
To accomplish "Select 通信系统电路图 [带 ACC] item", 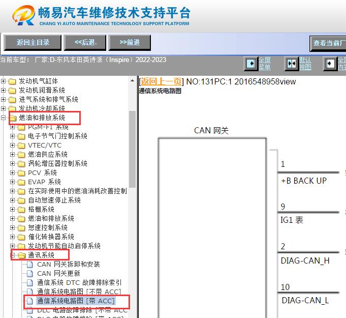I will [x=76, y=301].
